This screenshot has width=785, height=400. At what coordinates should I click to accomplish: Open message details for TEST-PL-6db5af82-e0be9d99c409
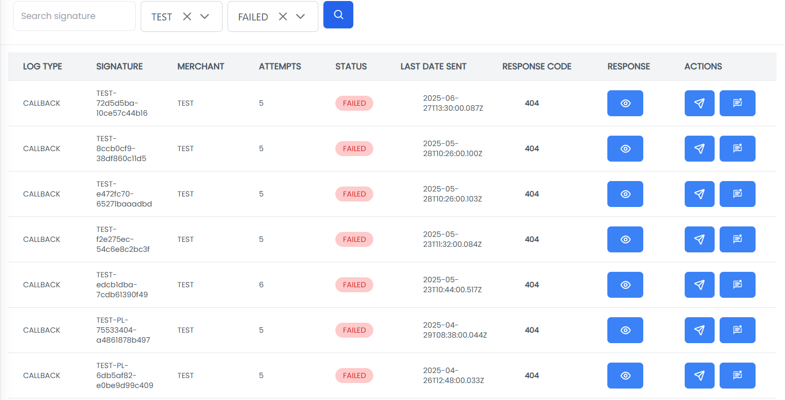(738, 376)
